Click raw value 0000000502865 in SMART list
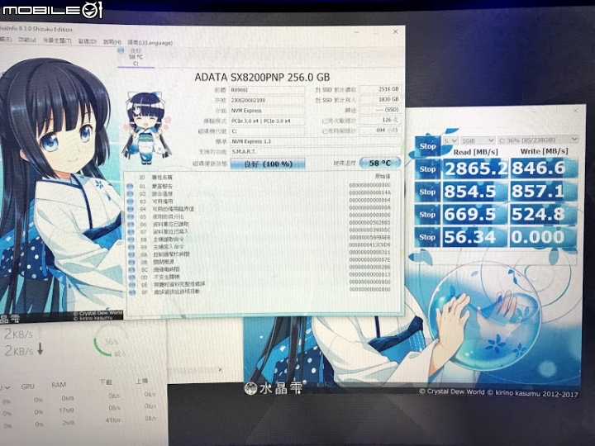This screenshot has width=595, height=446. point(369,223)
